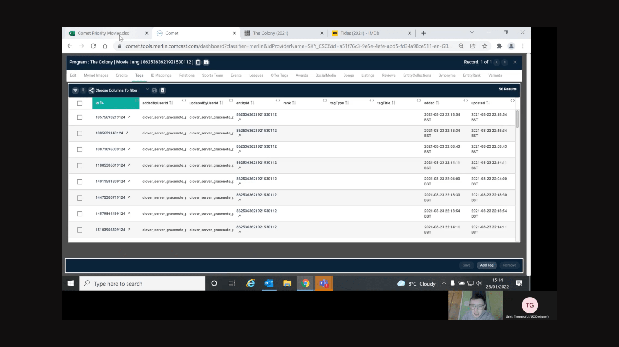
Task: Switch to the Relations tab
Action: click(187, 75)
